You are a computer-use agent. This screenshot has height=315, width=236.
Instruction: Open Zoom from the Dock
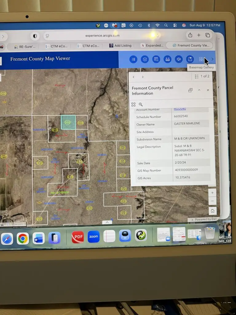[x=93, y=237]
